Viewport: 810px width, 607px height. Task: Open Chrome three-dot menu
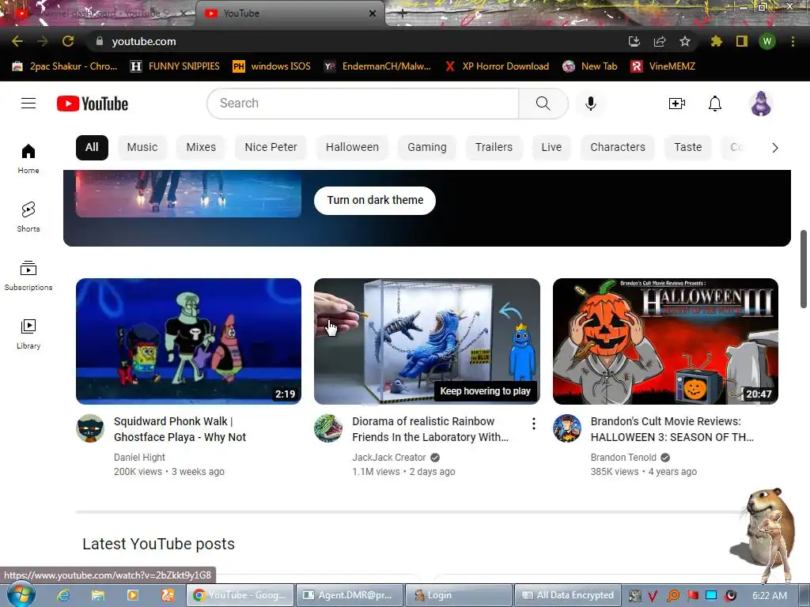pos(793,41)
